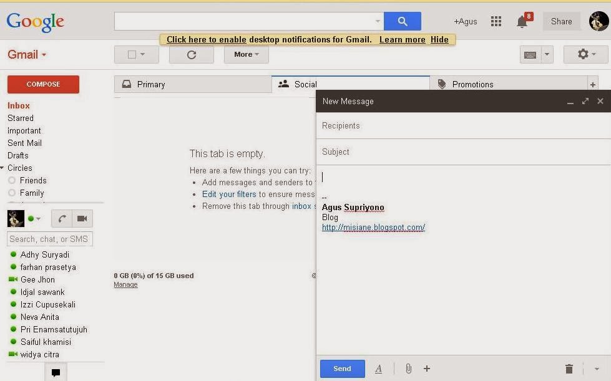Send the new message
Screen dimensions: 611x381
coord(342,369)
